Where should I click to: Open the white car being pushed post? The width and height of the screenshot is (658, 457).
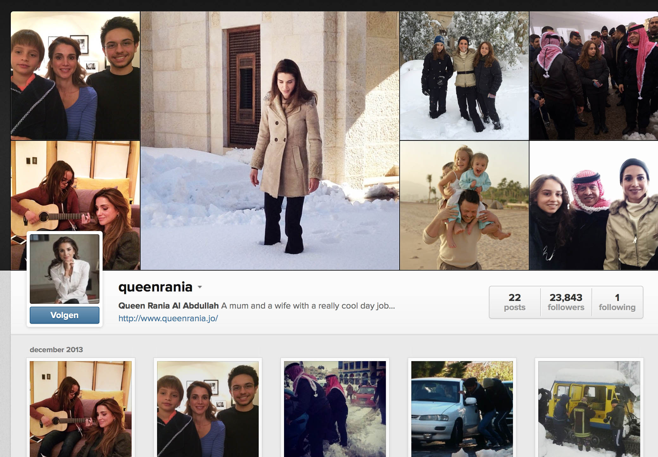coord(462,409)
